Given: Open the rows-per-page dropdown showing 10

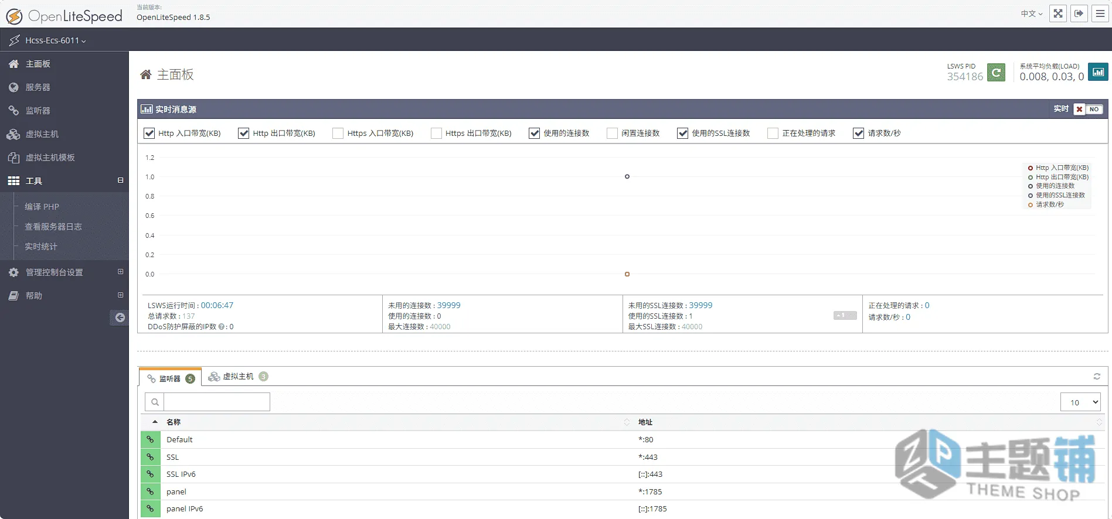Looking at the screenshot, I should (x=1080, y=402).
